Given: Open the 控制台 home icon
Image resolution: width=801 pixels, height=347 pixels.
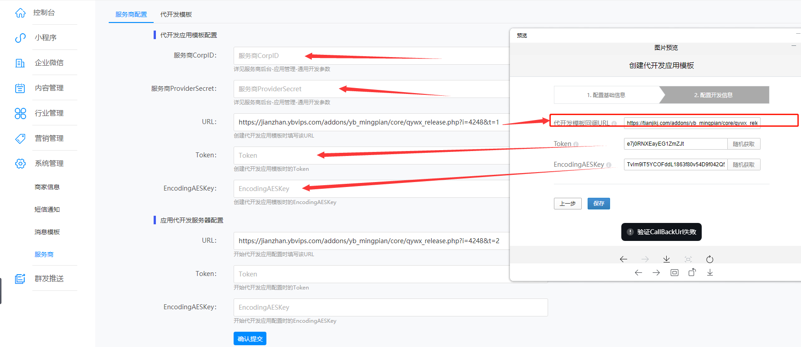Looking at the screenshot, I should click(x=20, y=13).
